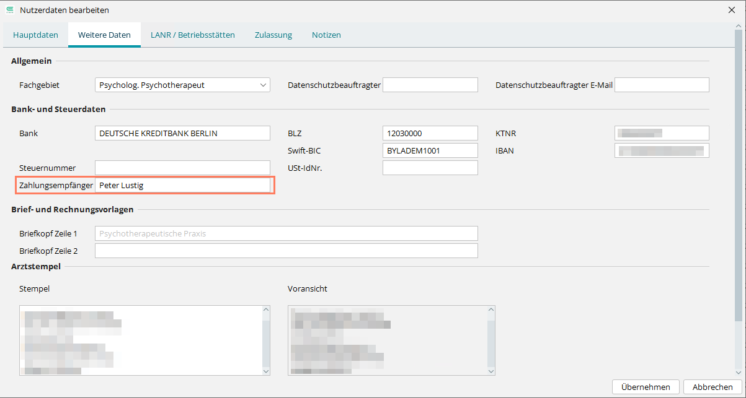The height and width of the screenshot is (398, 746).
Task: Click into the IBAN field
Action: click(662, 150)
